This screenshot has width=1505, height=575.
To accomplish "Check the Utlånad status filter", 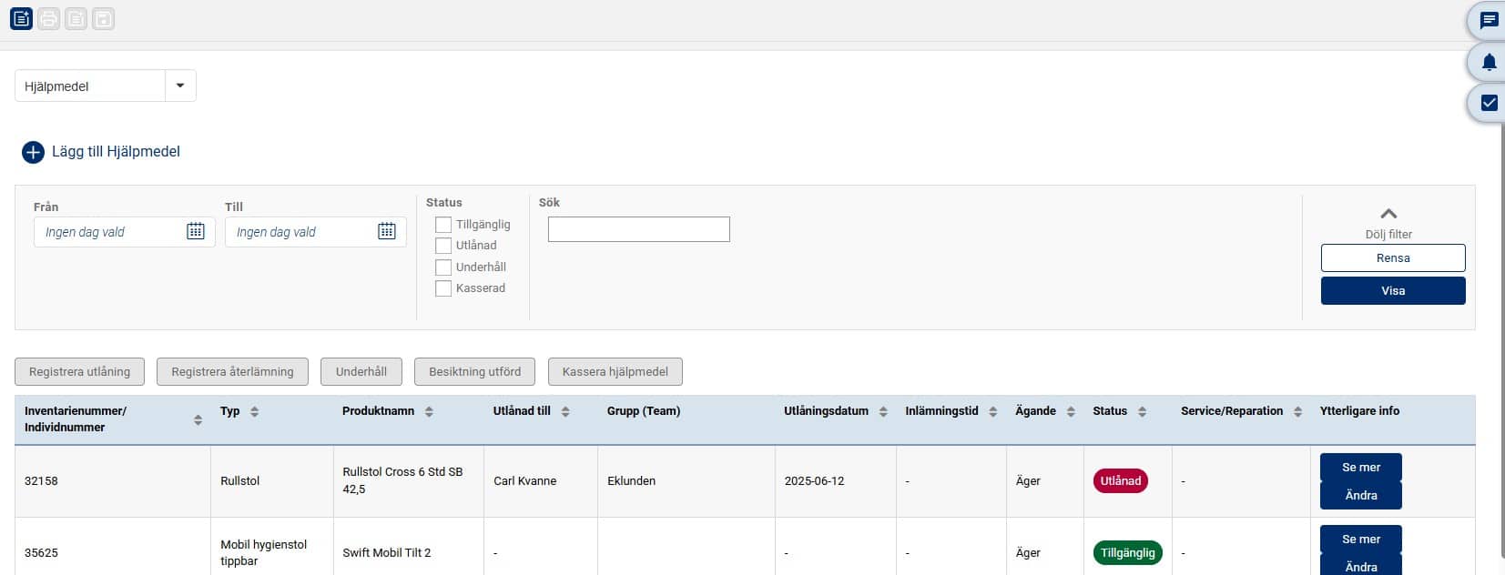I will (x=443, y=246).
